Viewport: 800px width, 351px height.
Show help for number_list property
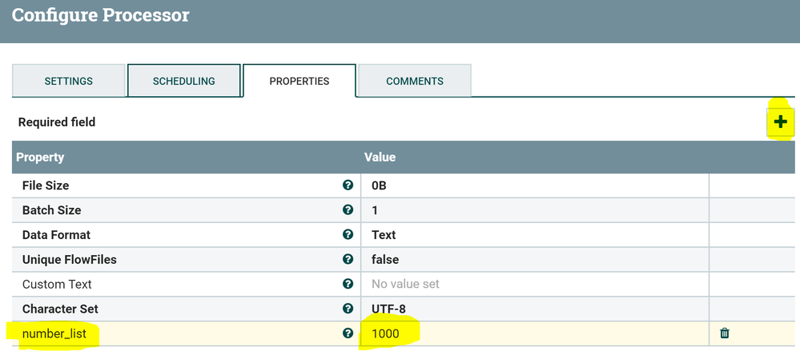tap(348, 333)
